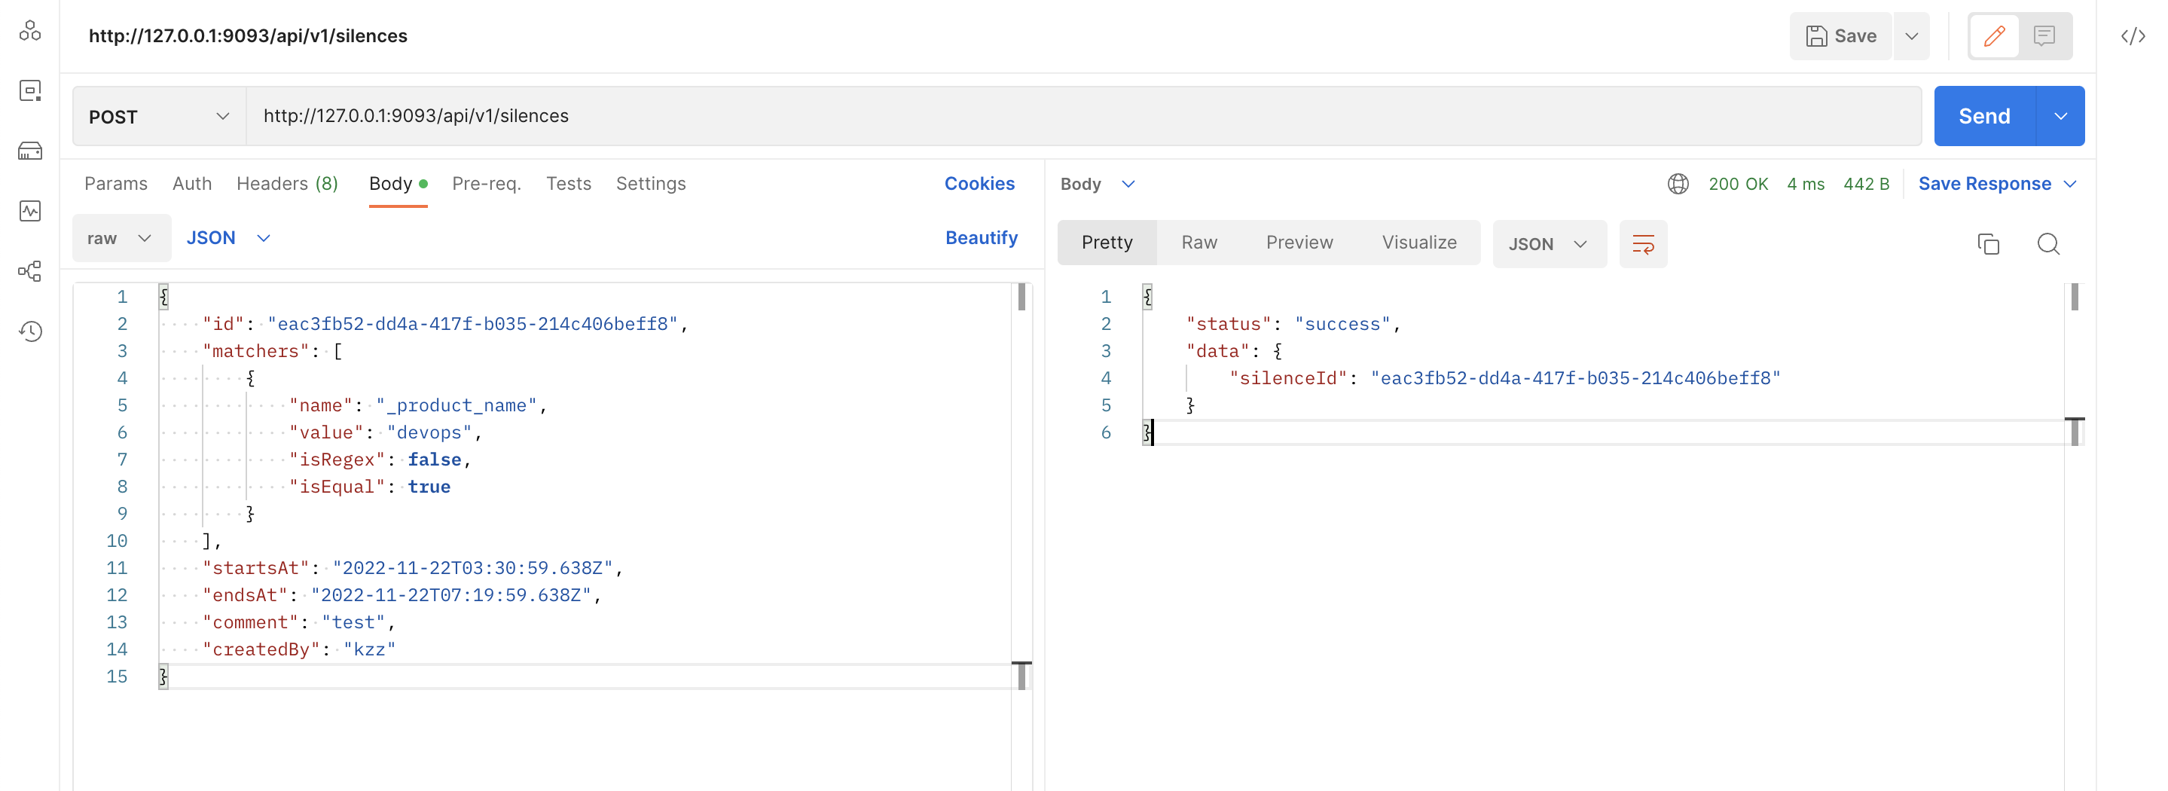Open the code snippet icon
This screenshot has height=791, width=2168.
(2133, 36)
